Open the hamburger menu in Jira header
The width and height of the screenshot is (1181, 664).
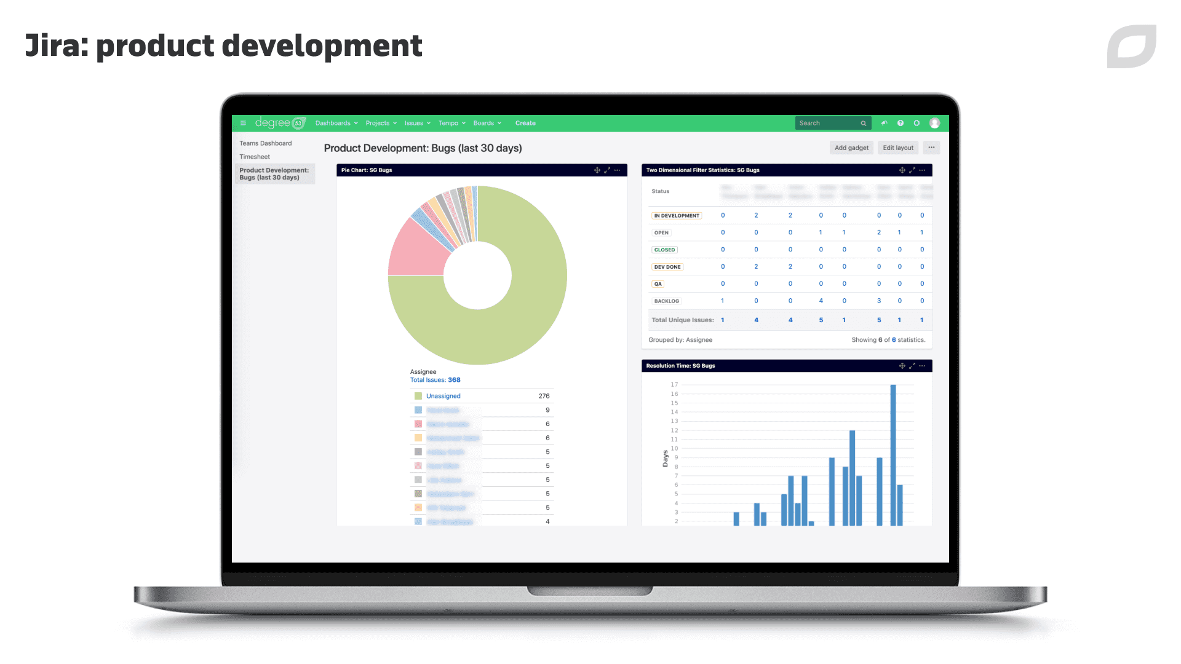(x=243, y=123)
